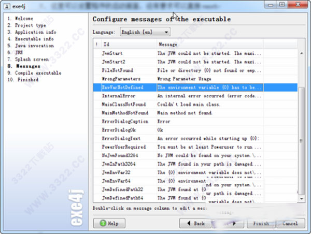Go to the previous step with Back
311x234 pixels.
coord(195,223)
